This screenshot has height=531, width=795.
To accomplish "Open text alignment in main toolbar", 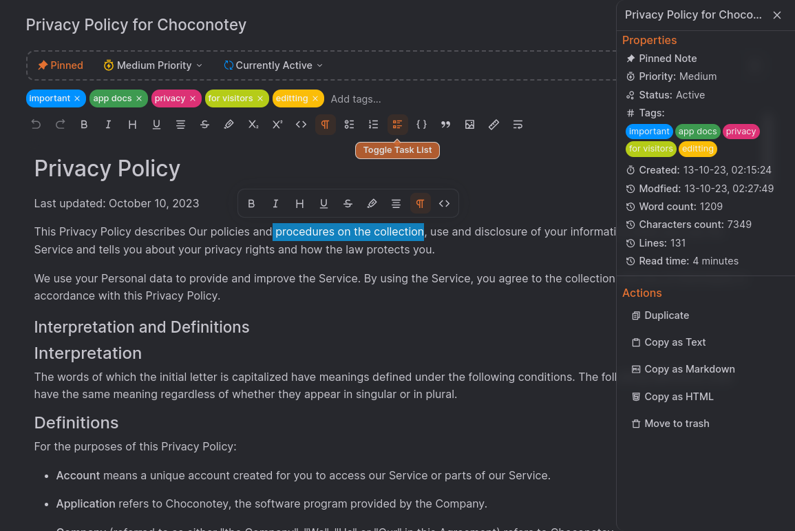I will [180, 124].
